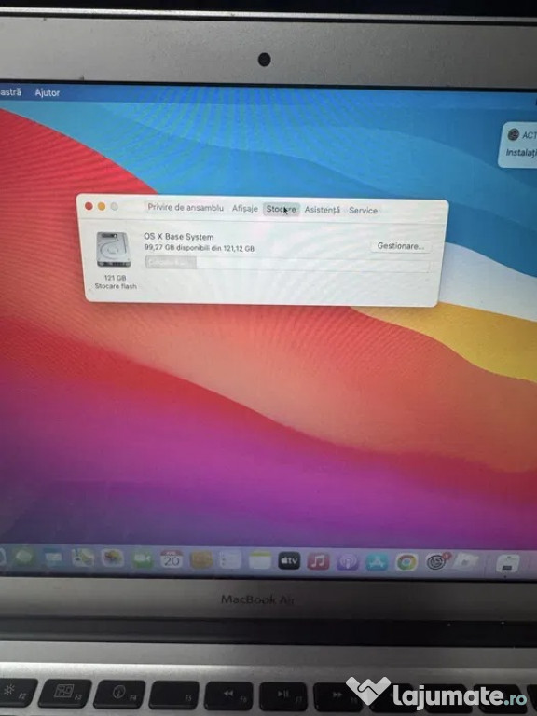Open the Ajutor menu
Viewport: 537px width, 716px height.
tap(47, 92)
